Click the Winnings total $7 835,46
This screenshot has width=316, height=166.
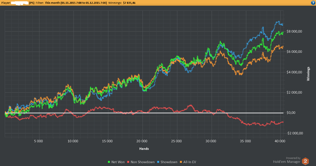coord(129,3)
